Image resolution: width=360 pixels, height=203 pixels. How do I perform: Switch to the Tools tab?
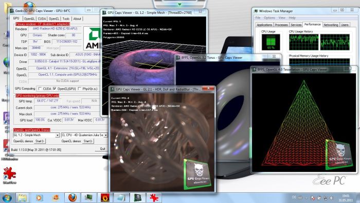pyautogui.click(x=66, y=19)
